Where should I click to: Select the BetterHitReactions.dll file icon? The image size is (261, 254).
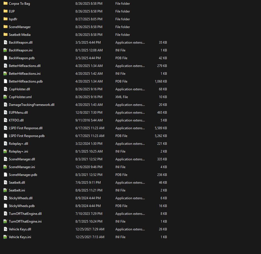[x=6, y=66]
